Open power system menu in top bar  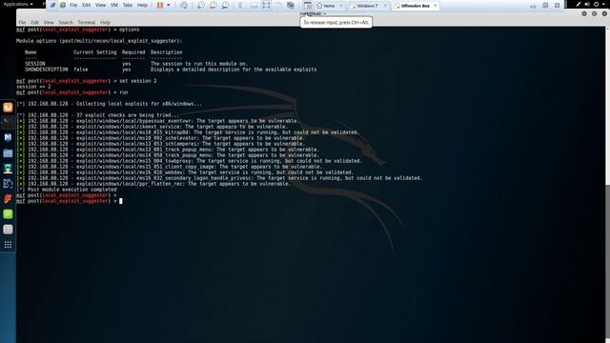pyautogui.click(x=599, y=4)
